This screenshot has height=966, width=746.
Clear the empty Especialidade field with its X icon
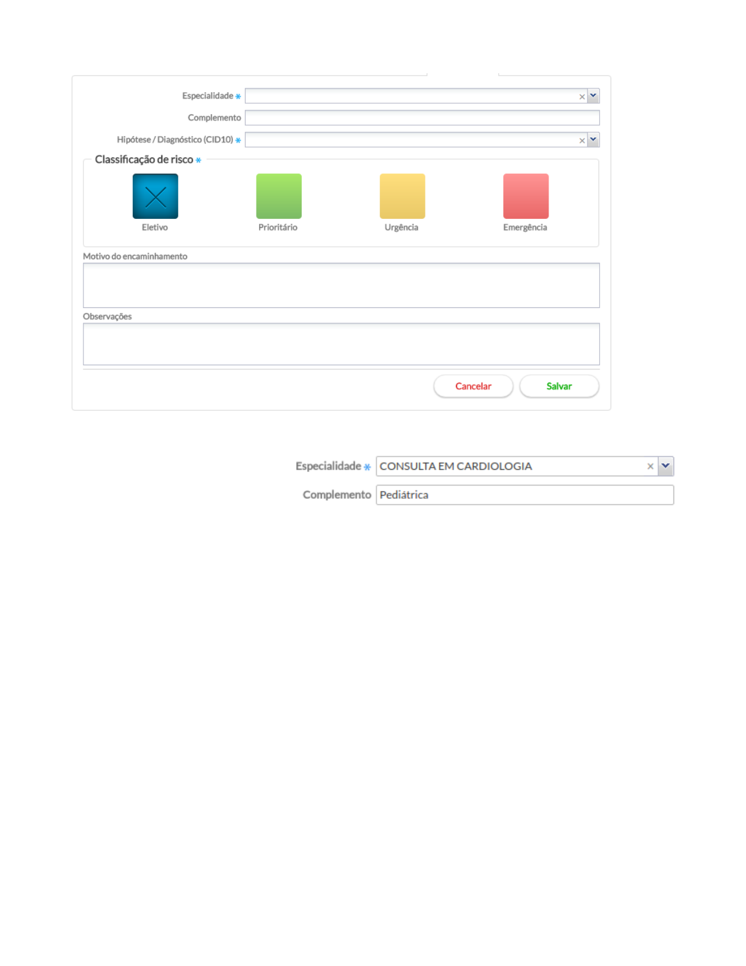(x=582, y=96)
